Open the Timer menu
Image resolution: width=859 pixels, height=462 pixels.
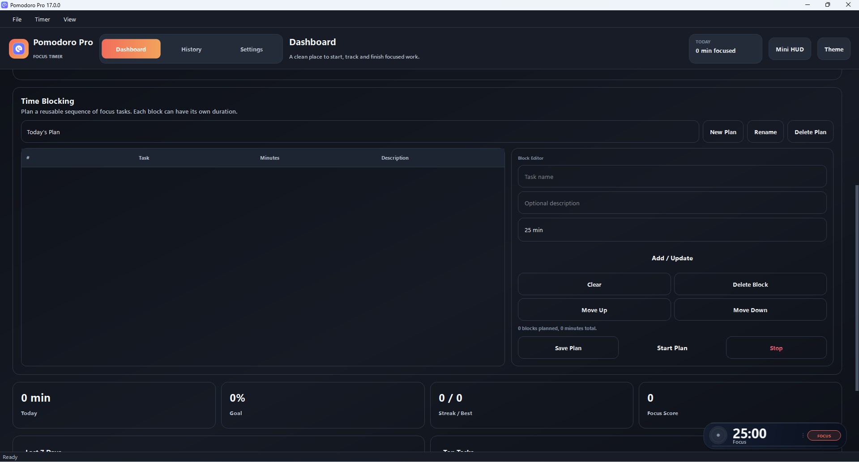43,19
